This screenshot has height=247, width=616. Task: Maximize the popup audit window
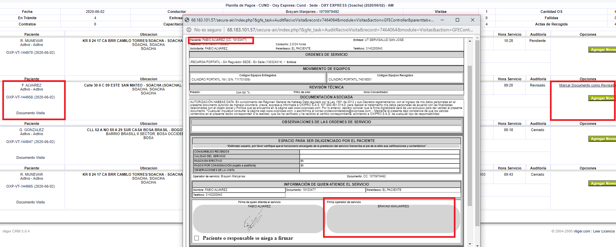[x=457, y=20]
